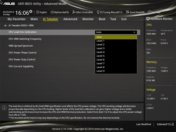Open the Tool tab
This screenshot has width=176, height=132.
pos(113,19)
